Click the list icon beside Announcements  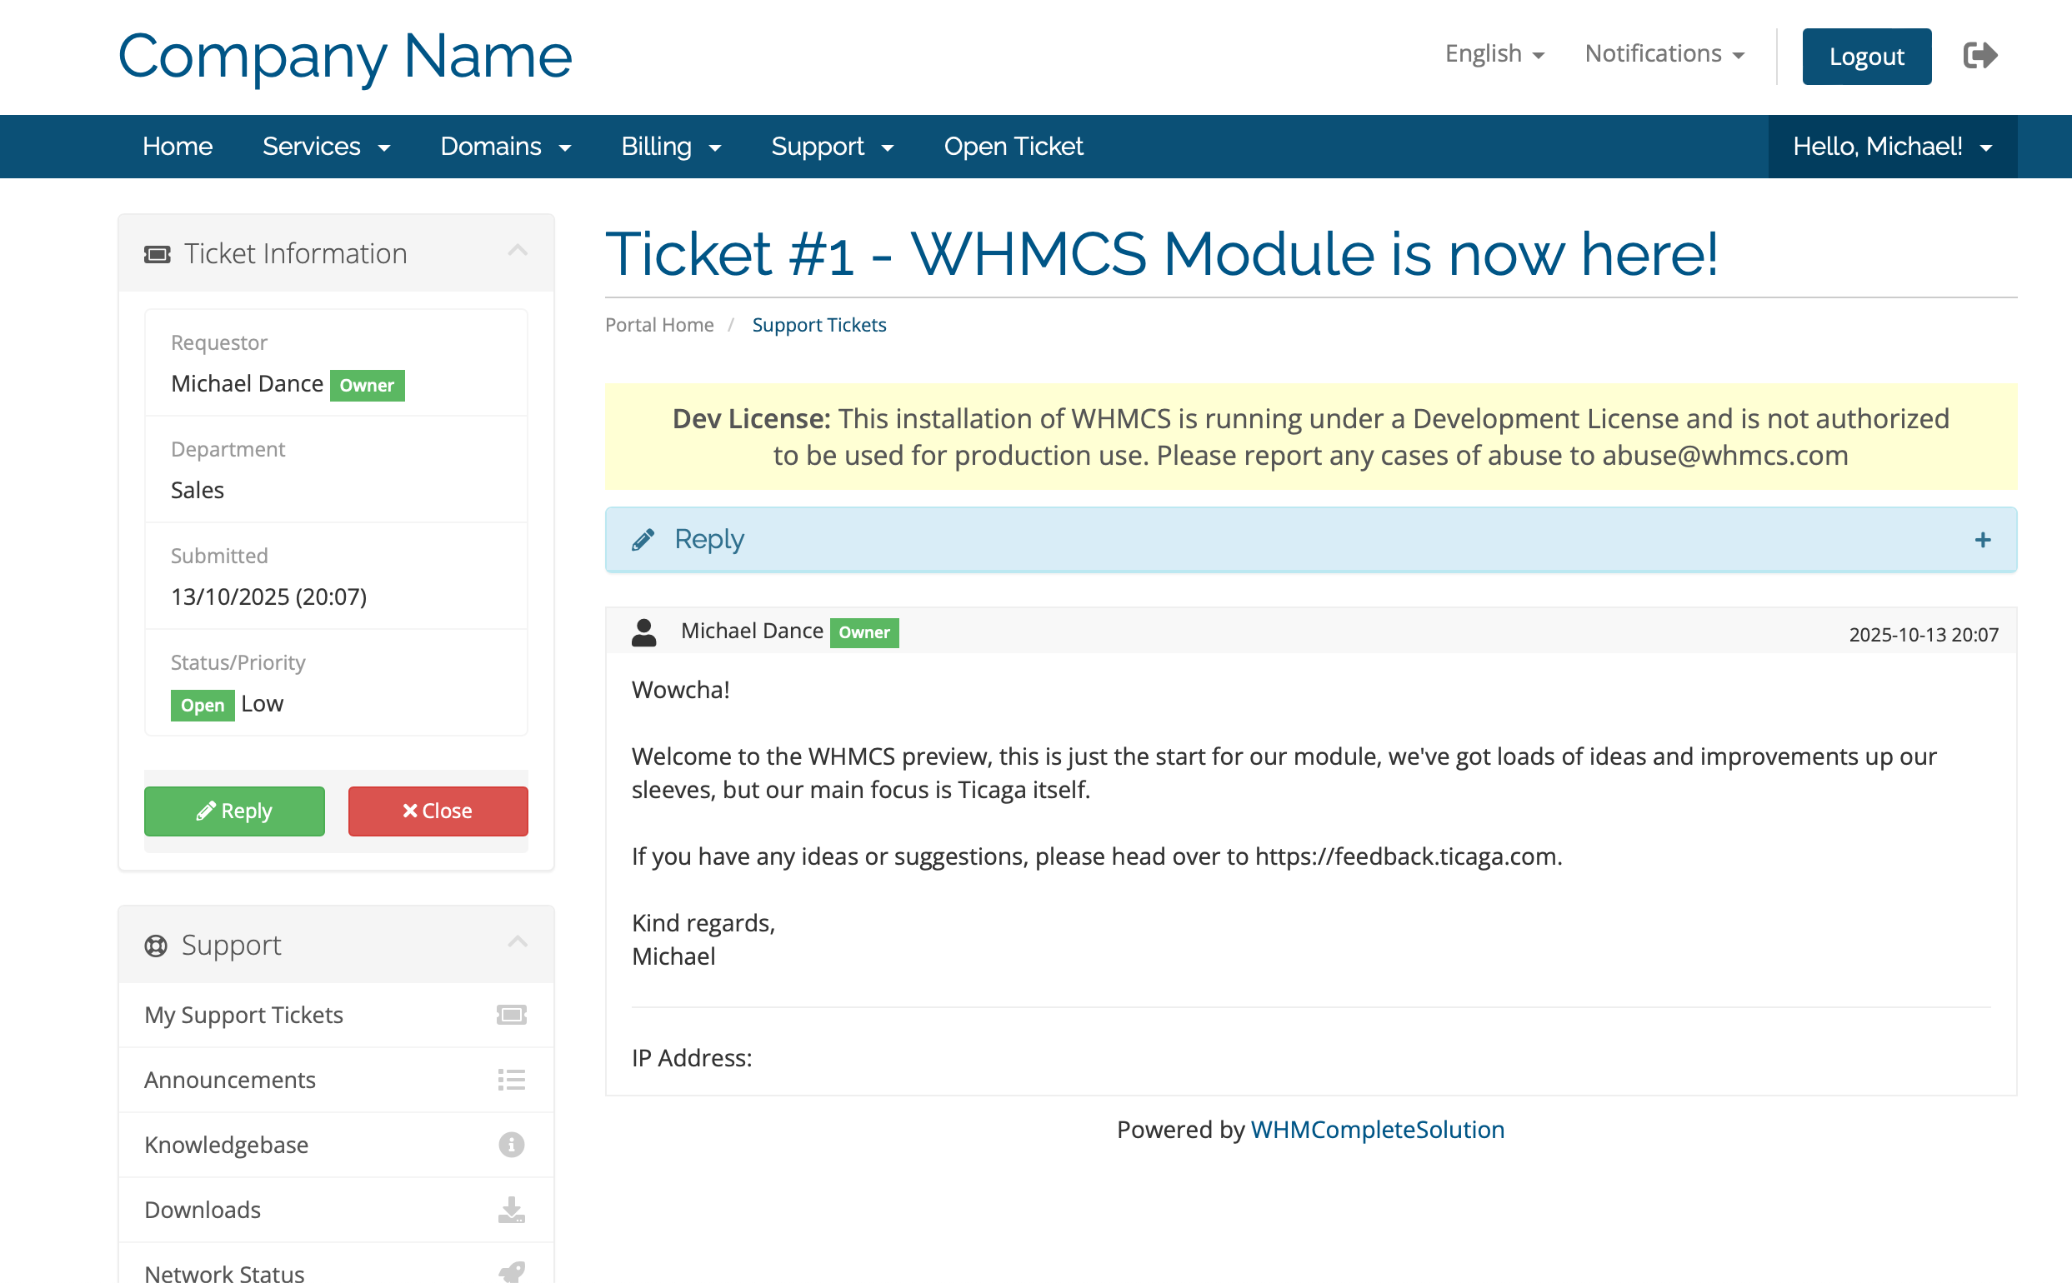click(x=511, y=1080)
